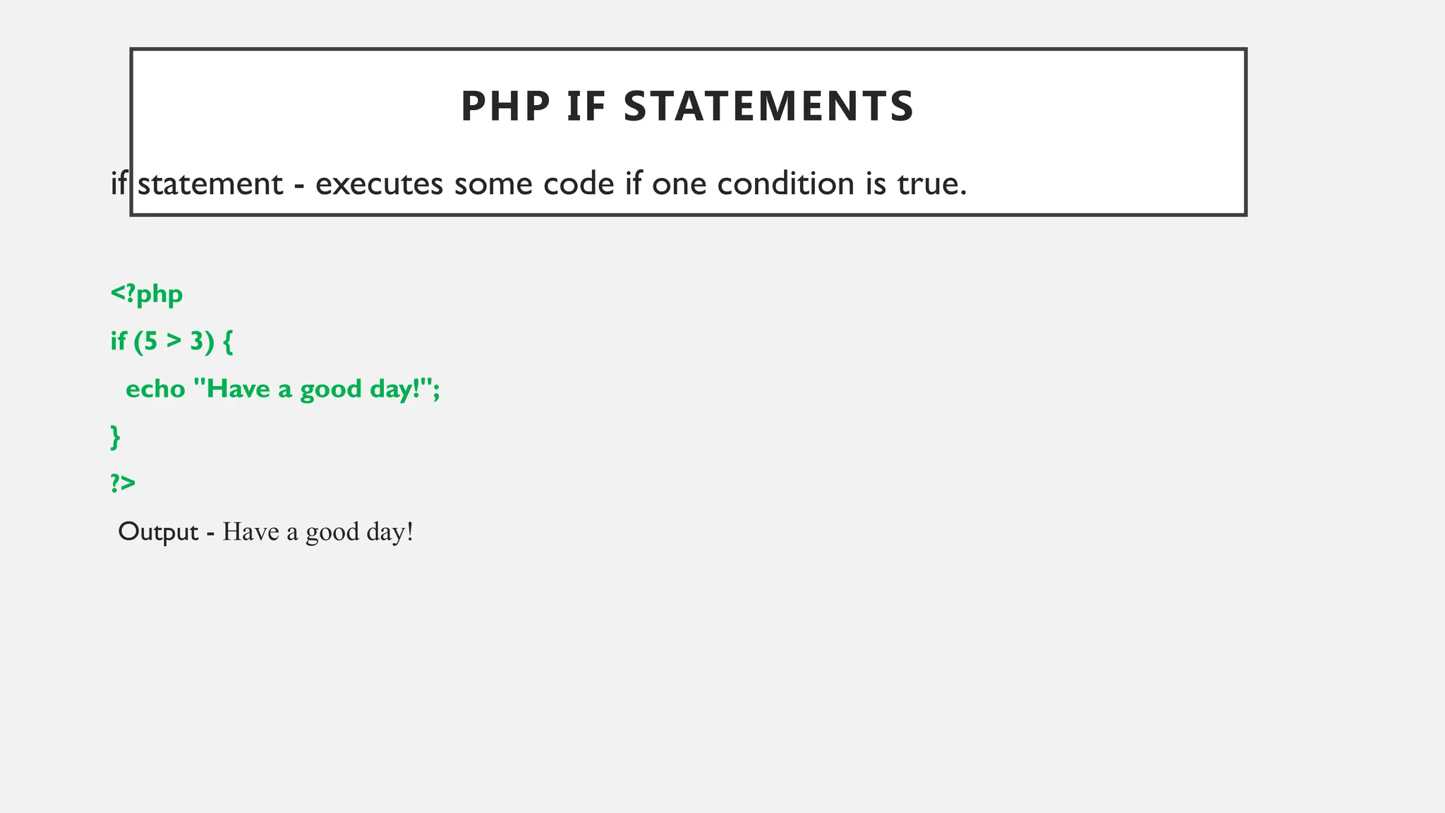Click the "Output" label
The image size is (1445, 813).
(158, 531)
